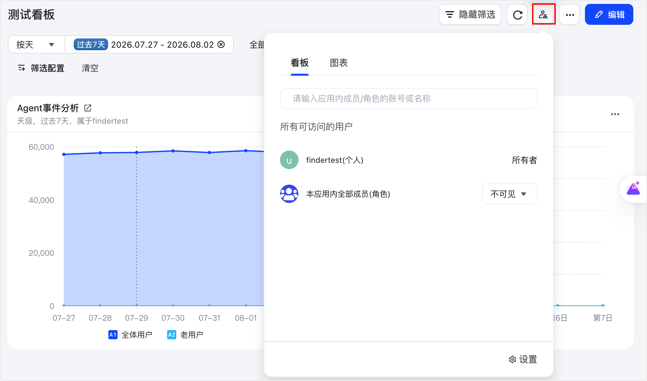Click the 清空 link
The height and width of the screenshot is (381, 647).
click(90, 68)
